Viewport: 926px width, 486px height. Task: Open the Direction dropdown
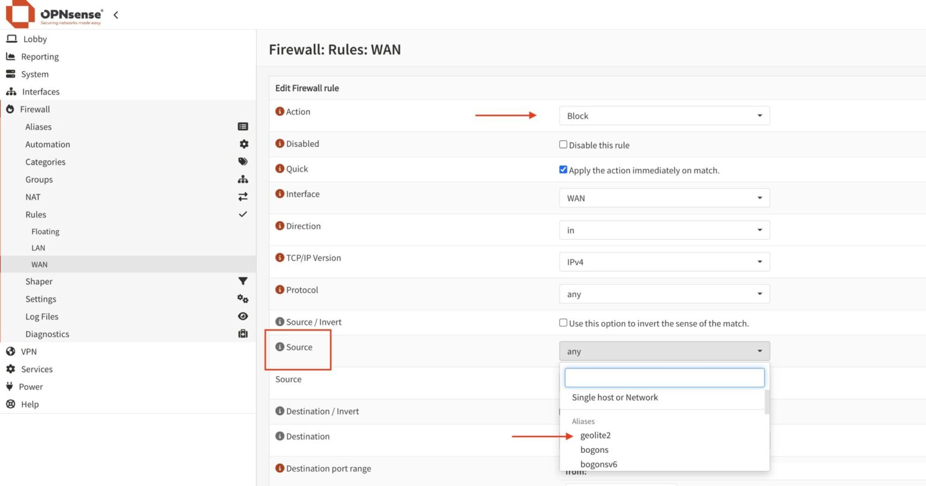[664, 229]
